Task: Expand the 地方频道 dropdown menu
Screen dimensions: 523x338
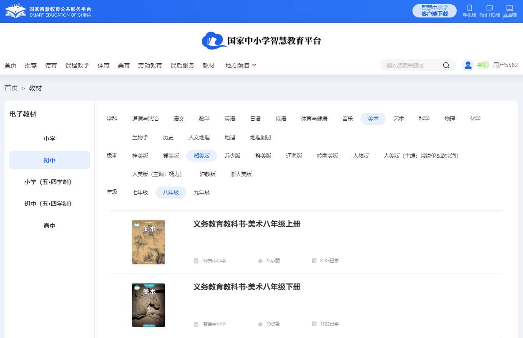Action: pos(241,65)
